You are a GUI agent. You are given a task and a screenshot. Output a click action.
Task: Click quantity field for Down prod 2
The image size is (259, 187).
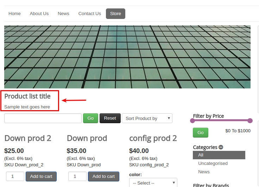(15, 176)
